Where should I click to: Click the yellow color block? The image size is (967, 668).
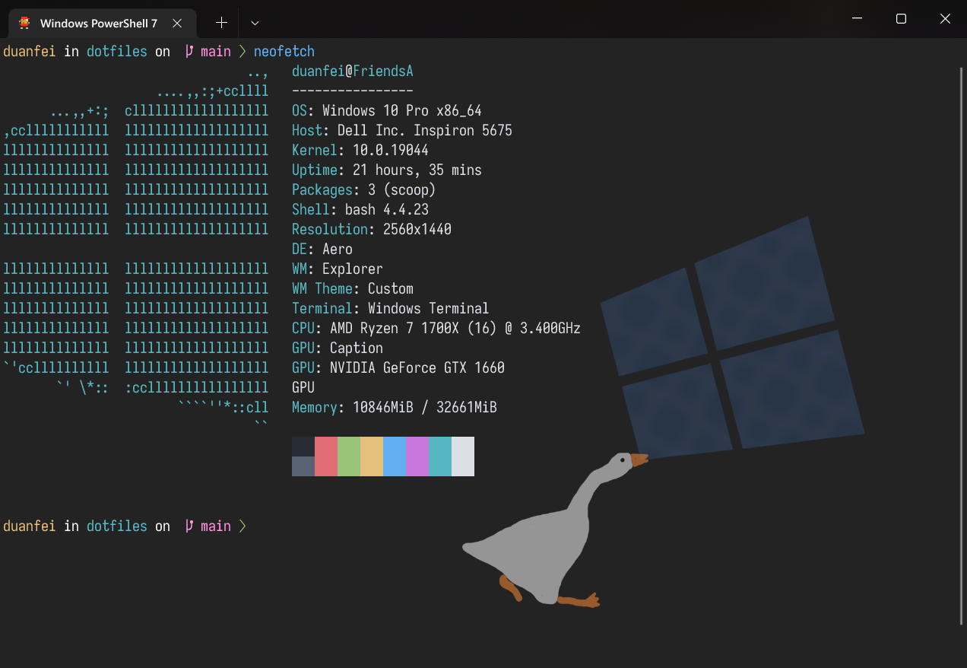tap(372, 456)
